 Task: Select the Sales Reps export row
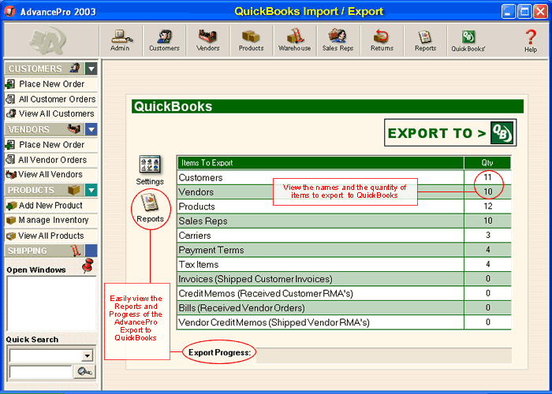pos(344,221)
